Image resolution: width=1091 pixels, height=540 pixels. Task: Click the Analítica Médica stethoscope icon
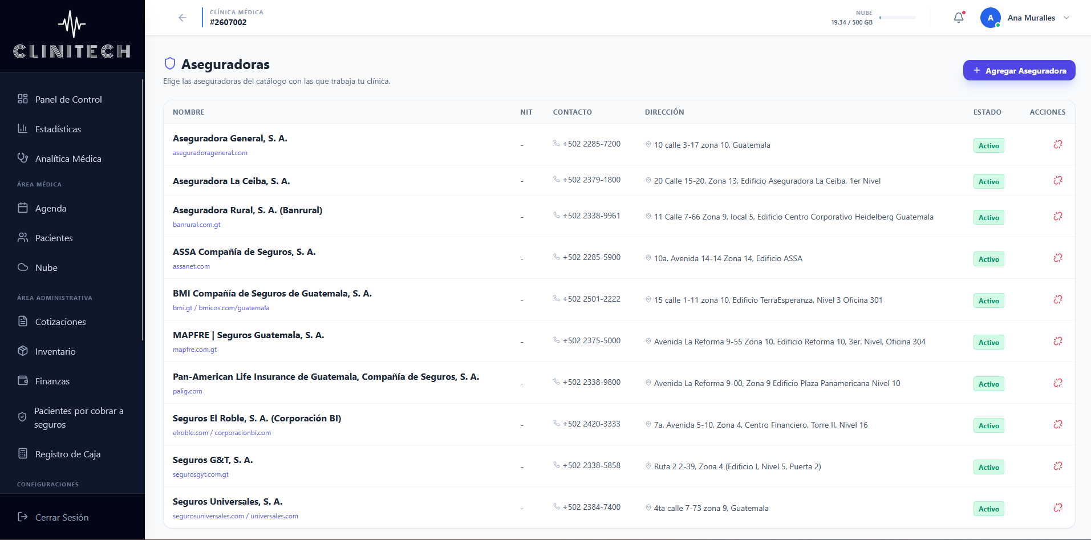tap(23, 158)
